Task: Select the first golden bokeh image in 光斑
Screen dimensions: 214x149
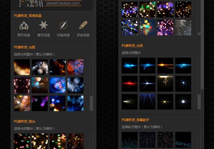Action: click(x=22, y=67)
